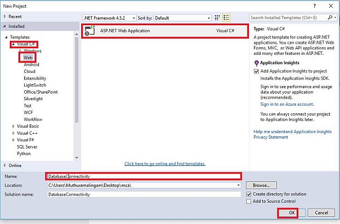Expand the Online section
Image resolution: width=340 pixels, height=224 pixels.
pos(5,165)
